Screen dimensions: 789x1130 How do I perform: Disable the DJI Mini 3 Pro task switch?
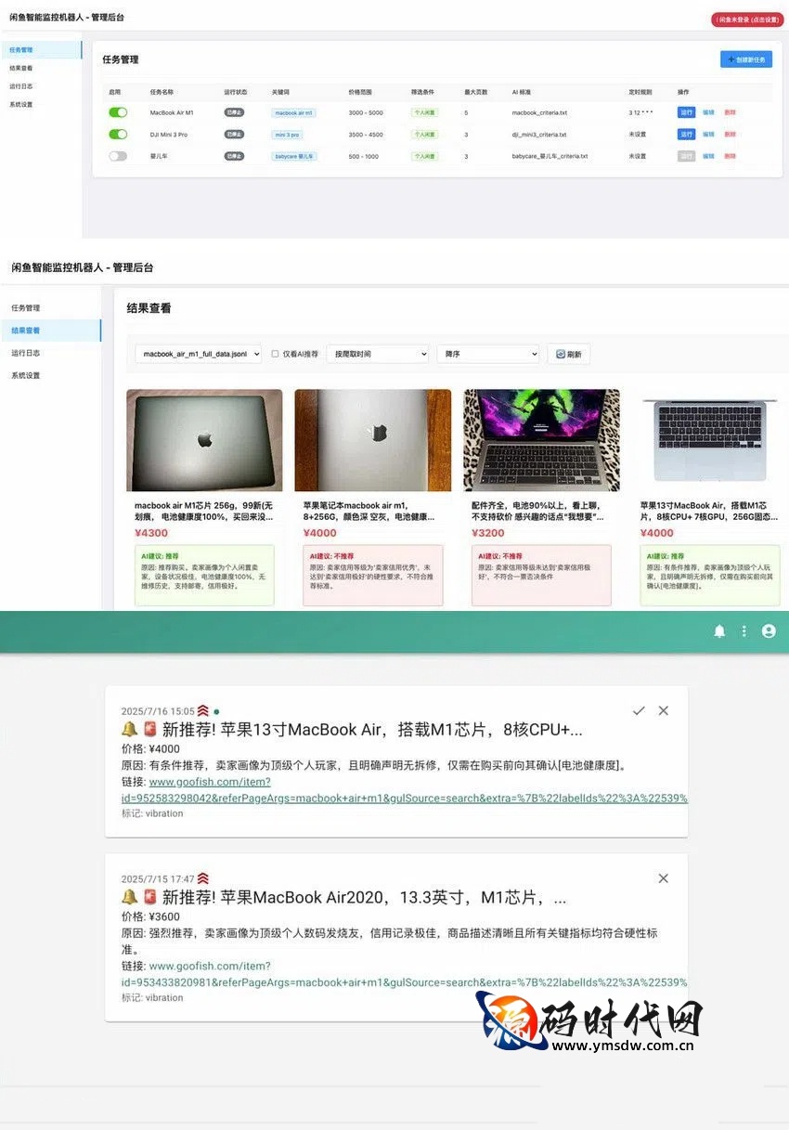point(118,135)
